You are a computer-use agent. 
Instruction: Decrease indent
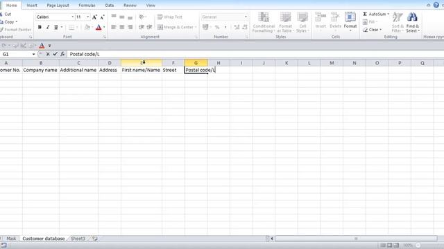(x=142, y=27)
